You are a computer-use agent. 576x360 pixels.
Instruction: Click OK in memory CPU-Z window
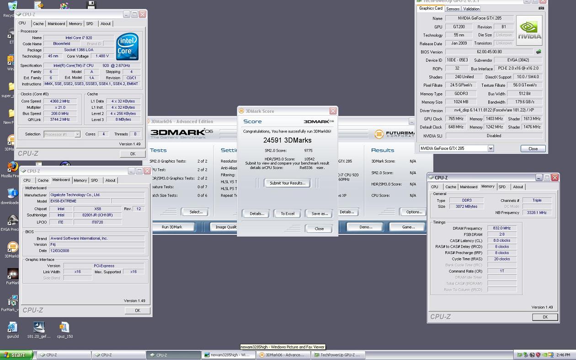coord(545,317)
